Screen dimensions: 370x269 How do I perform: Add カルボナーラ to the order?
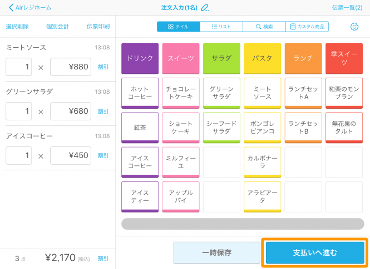[262, 161]
